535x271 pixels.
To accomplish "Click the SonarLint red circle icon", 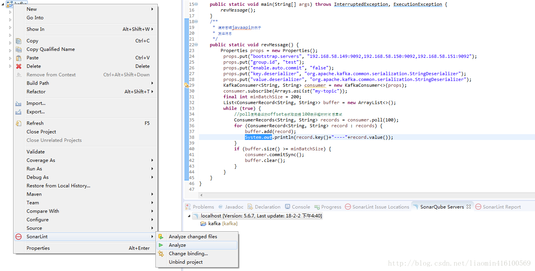I will [19, 237].
